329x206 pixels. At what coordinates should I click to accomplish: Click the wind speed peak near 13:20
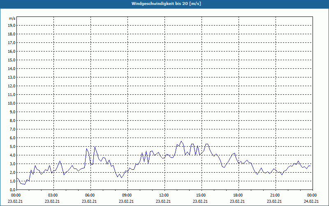181,141
